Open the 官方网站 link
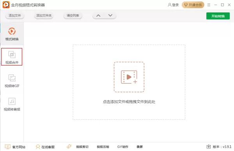The width and height of the screenshot is (234, 151). click(15, 147)
